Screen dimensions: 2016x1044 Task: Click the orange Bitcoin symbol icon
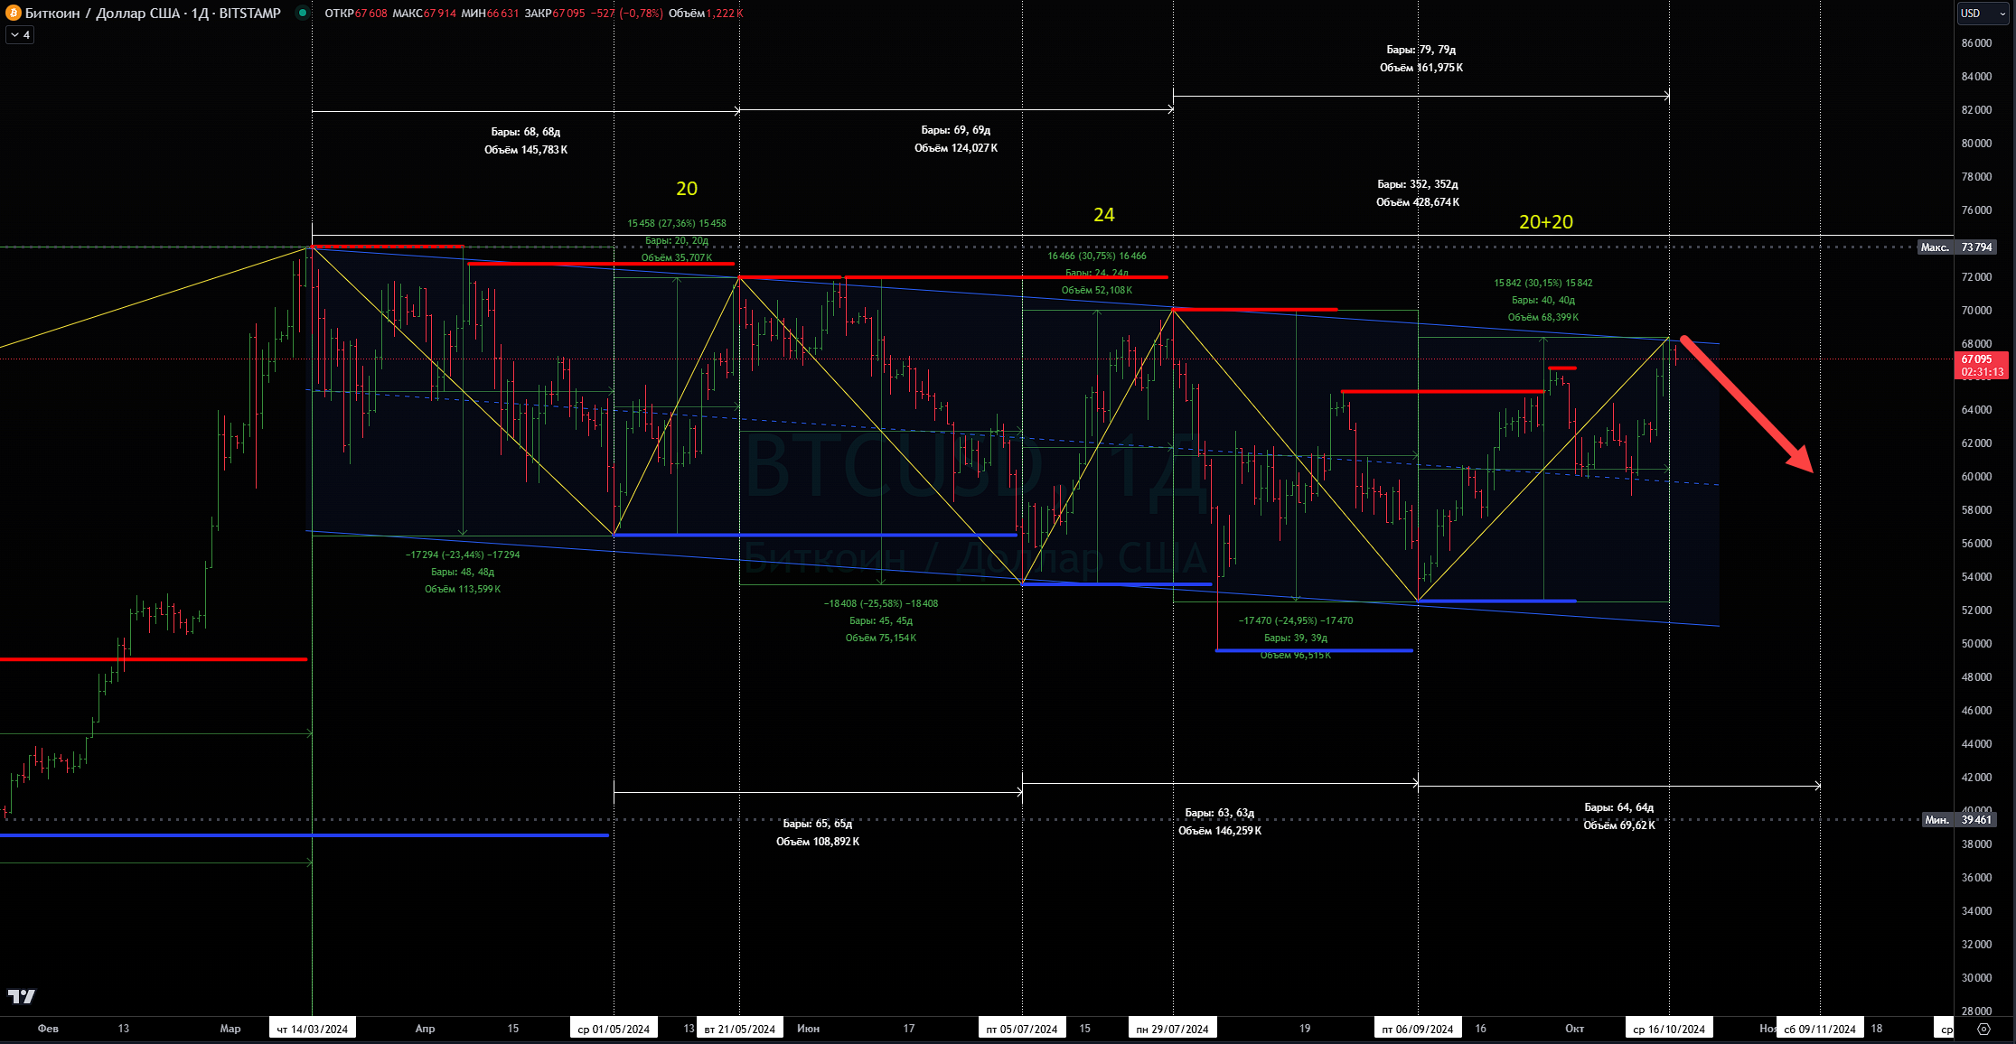click(13, 13)
